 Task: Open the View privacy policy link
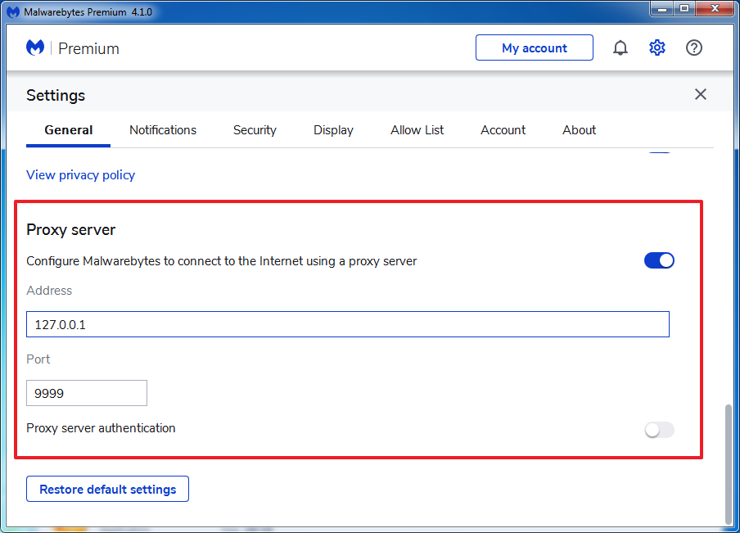pos(81,175)
